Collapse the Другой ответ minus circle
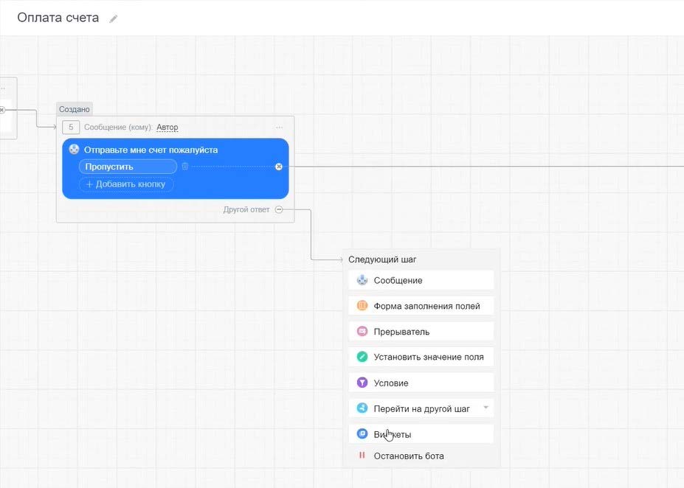 (x=278, y=209)
